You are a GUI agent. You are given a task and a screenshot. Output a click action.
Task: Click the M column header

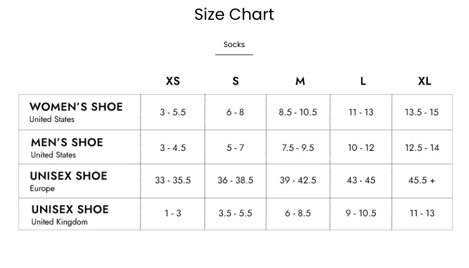300,81
